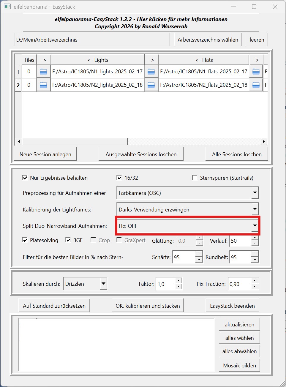The image size is (286, 387).
Task: Uncheck the Platesolving option
Action: tap(25, 240)
